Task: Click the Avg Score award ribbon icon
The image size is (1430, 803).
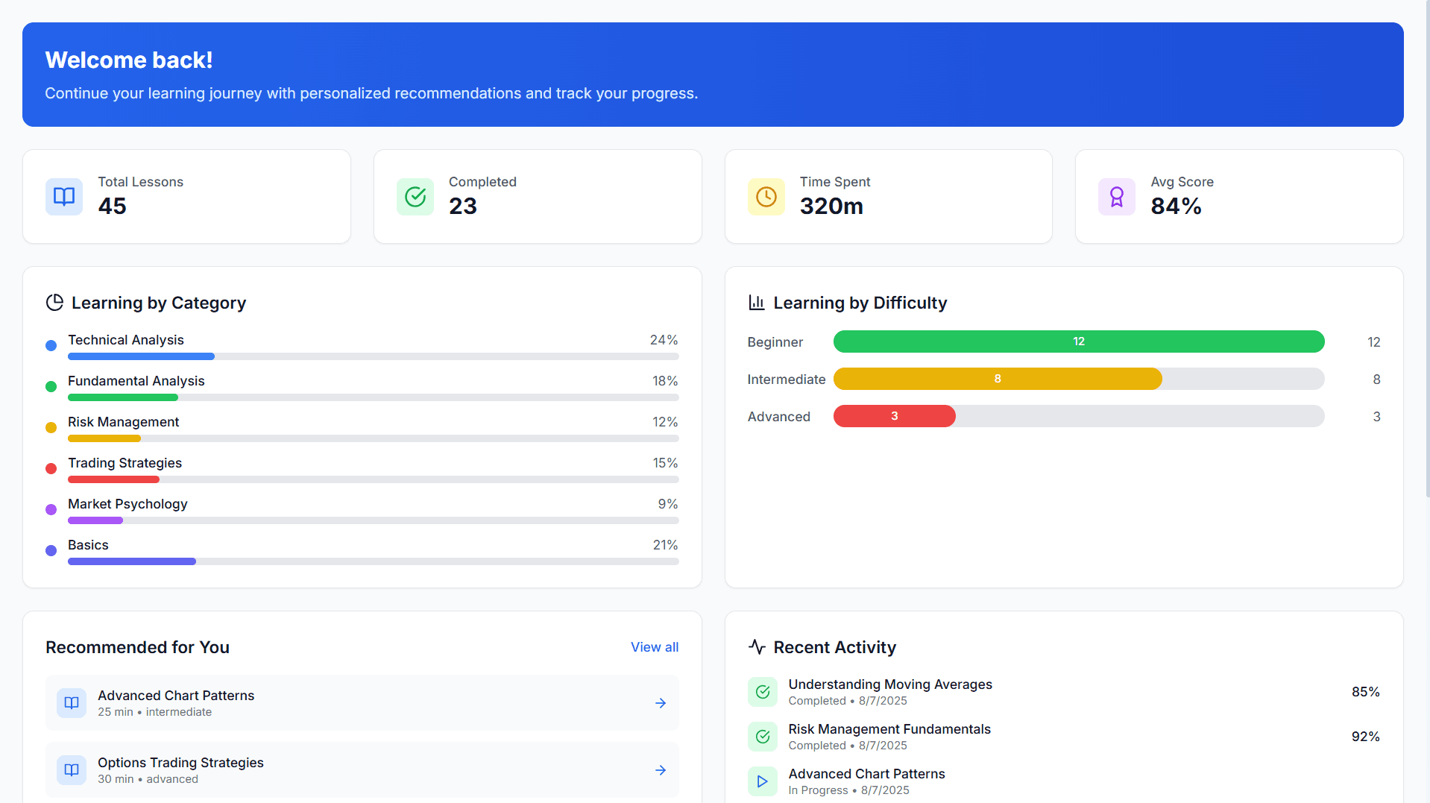Action: pyautogui.click(x=1116, y=197)
